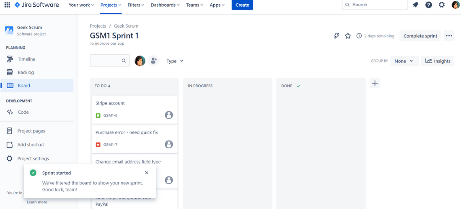
Task: Dismiss the Sprint started notification
Action: pos(147,173)
